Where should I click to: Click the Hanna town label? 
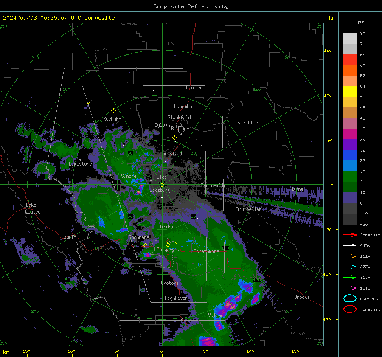tap(297, 189)
